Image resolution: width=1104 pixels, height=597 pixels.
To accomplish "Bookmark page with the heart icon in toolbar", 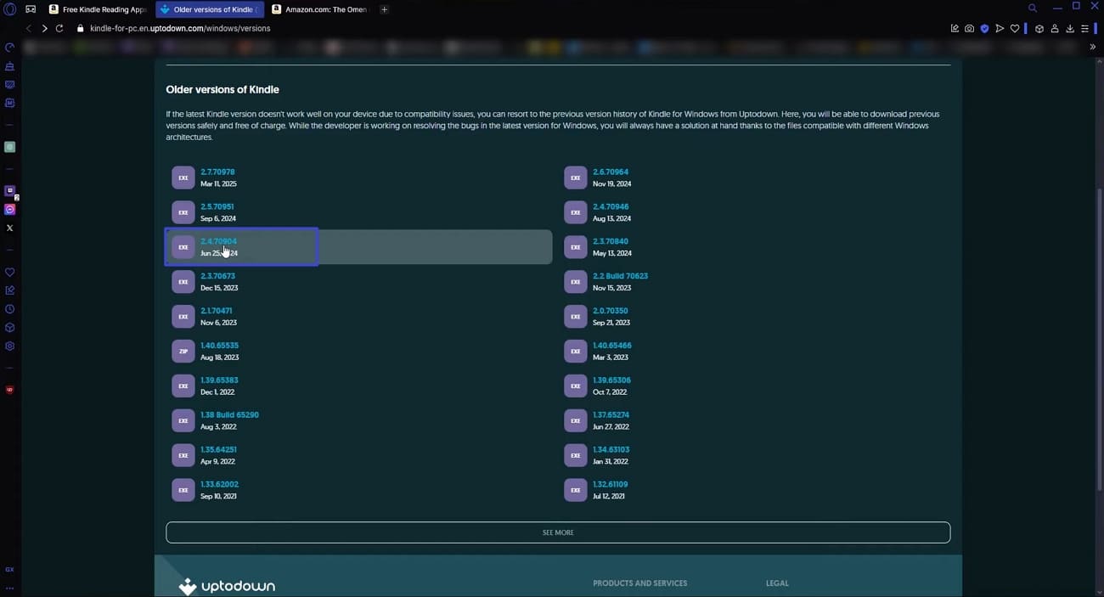I will (x=1014, y=28).
